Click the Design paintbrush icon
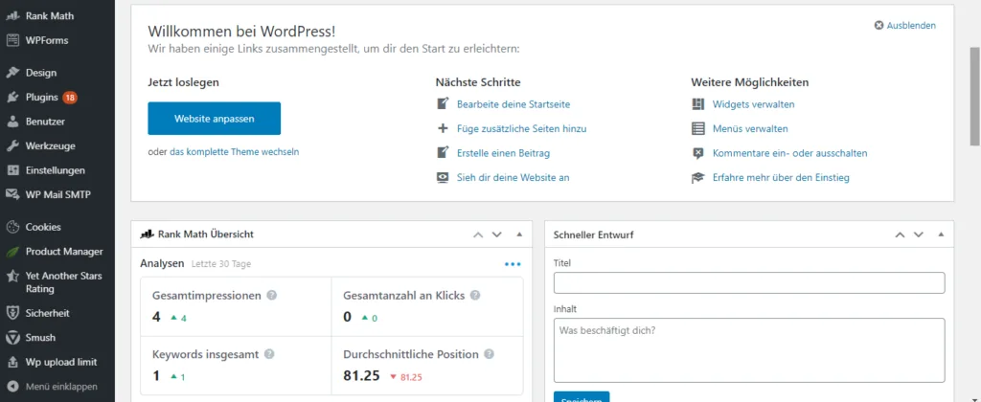The image size is (981, 402). pyautogui.click(x=12, y=73)
